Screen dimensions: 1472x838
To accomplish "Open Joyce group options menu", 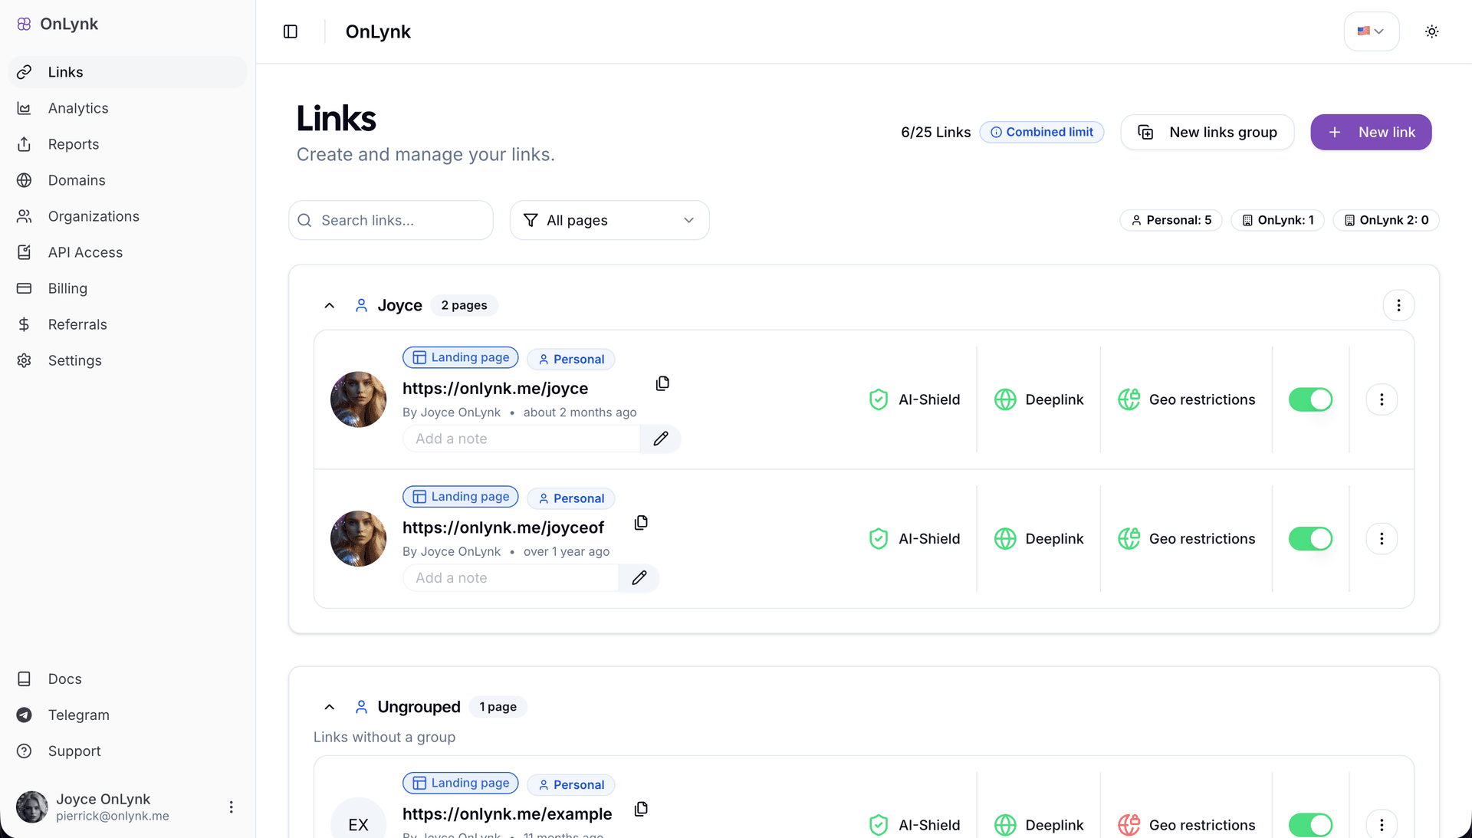I will click(1398, 305).
